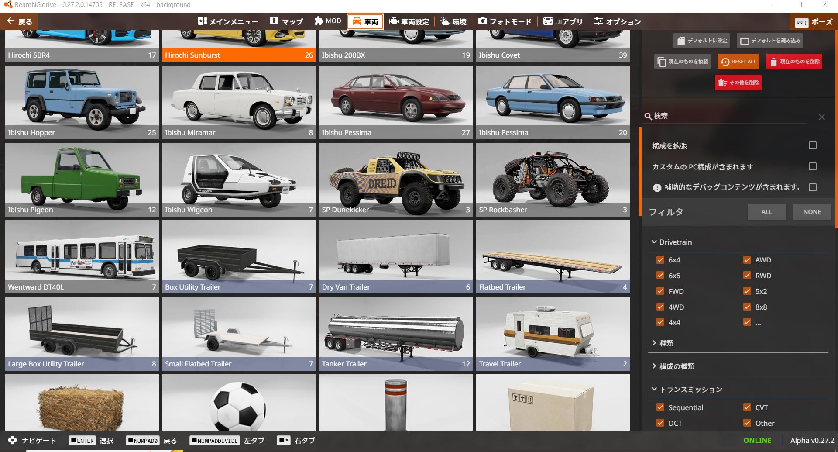The height and width of the screenshot is (452, 838).
Task: Click the 右タブ key hint icon
Action: [x=284, y=441]
